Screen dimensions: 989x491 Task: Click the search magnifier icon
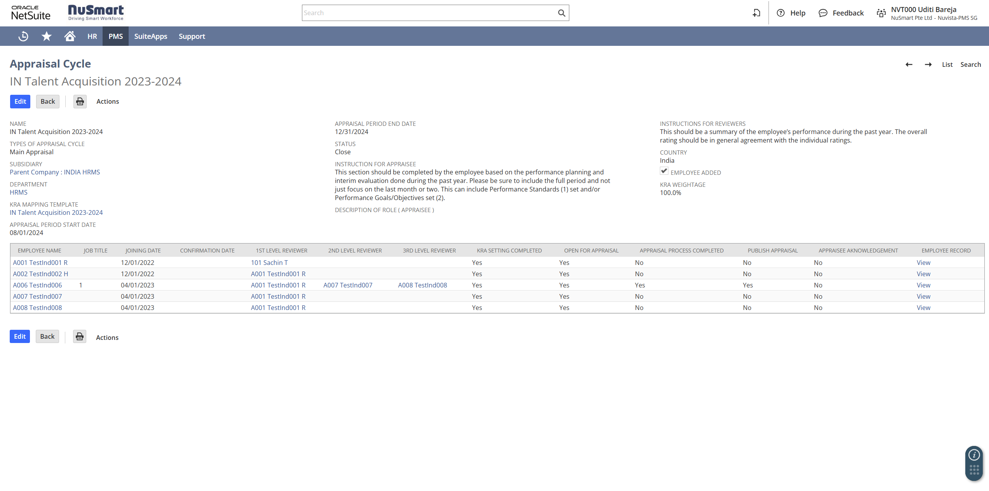[x=561, y=13]
